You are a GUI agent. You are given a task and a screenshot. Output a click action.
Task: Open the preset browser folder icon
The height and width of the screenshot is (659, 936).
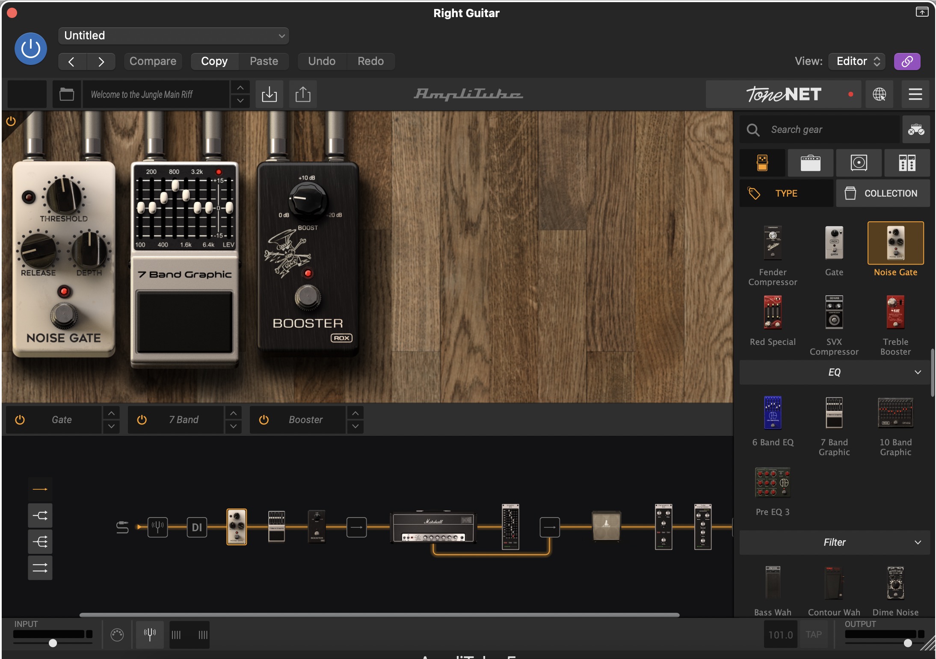(x=67, y=94)
